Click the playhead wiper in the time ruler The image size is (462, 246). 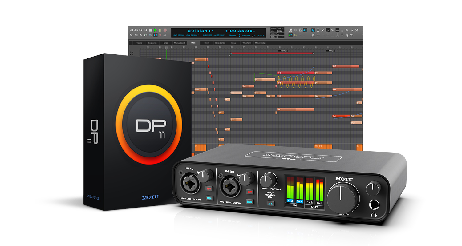166,48
